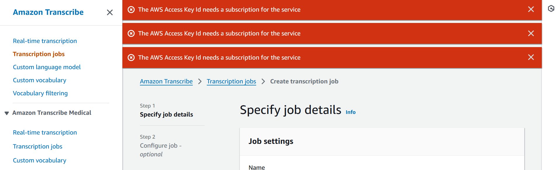
Task: Click the Amazon Transcribe breadcrumb link
Action: 166,81
